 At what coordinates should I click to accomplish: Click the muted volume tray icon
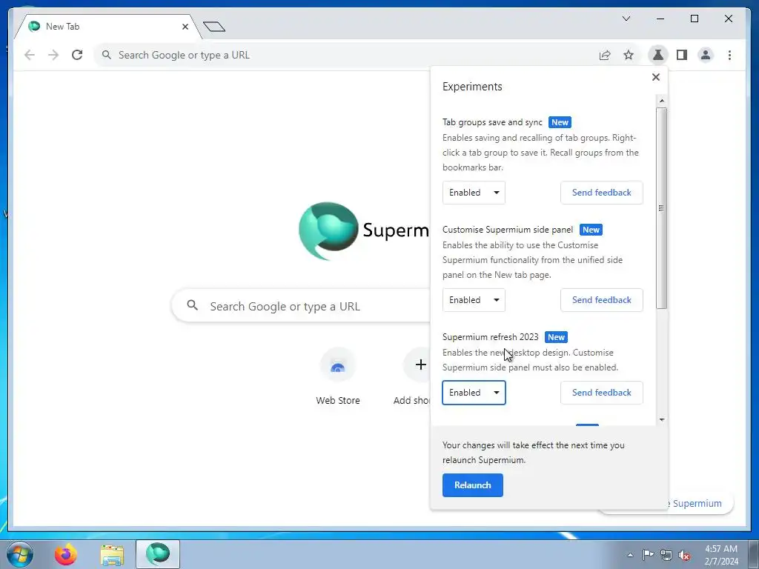(x=684, y=555)
